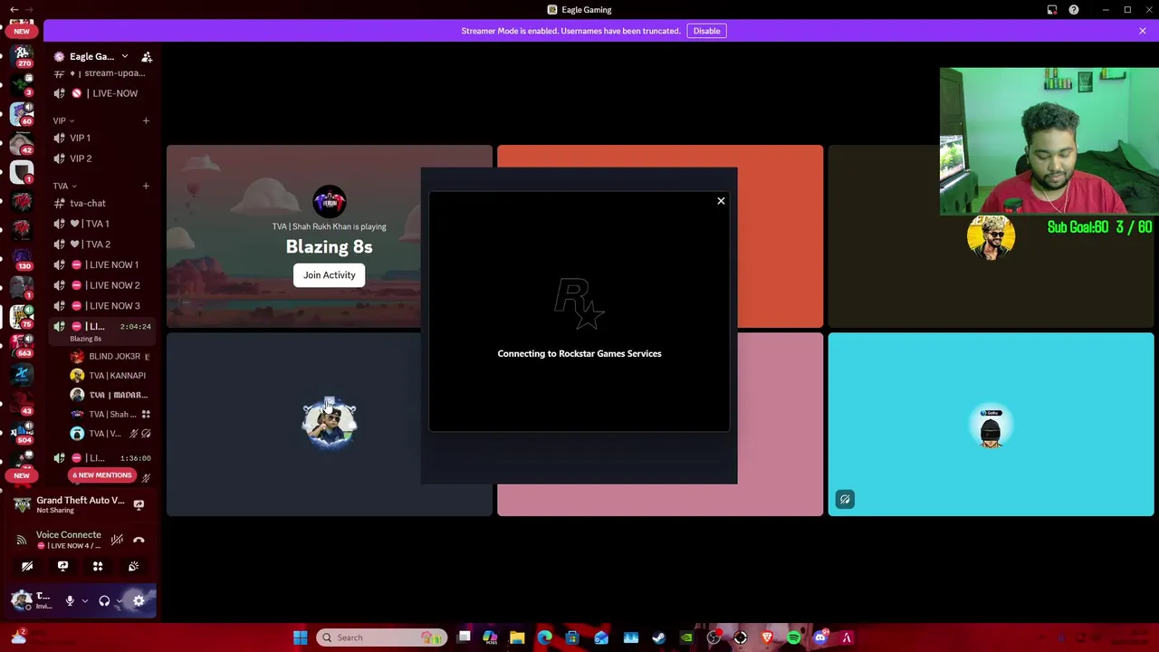Click the 6 NEW MENTIONS pill
This screenshot has width=1159, height=652.
click(102, 475)
